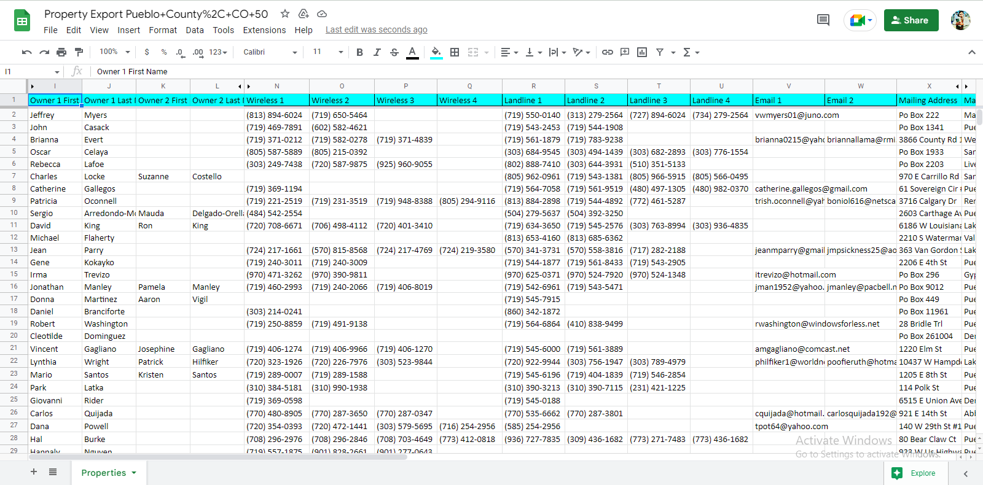This screenshot has height=485, width=983.
Task: Format as currency with dollar icon
Action: [147, 52]
